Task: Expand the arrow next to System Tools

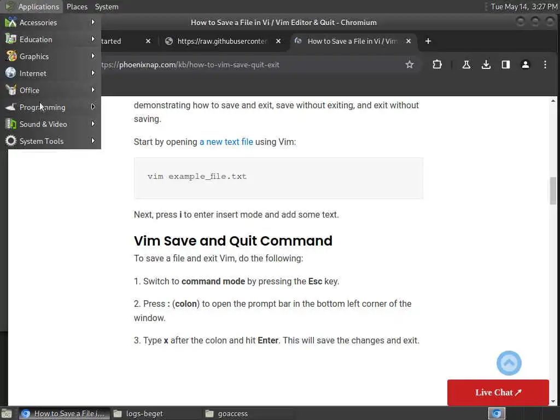Action: pos(93,141)
